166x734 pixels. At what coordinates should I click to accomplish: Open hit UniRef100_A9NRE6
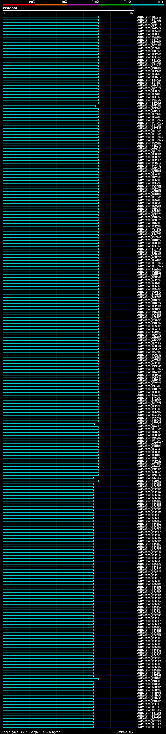click(149, 34)
